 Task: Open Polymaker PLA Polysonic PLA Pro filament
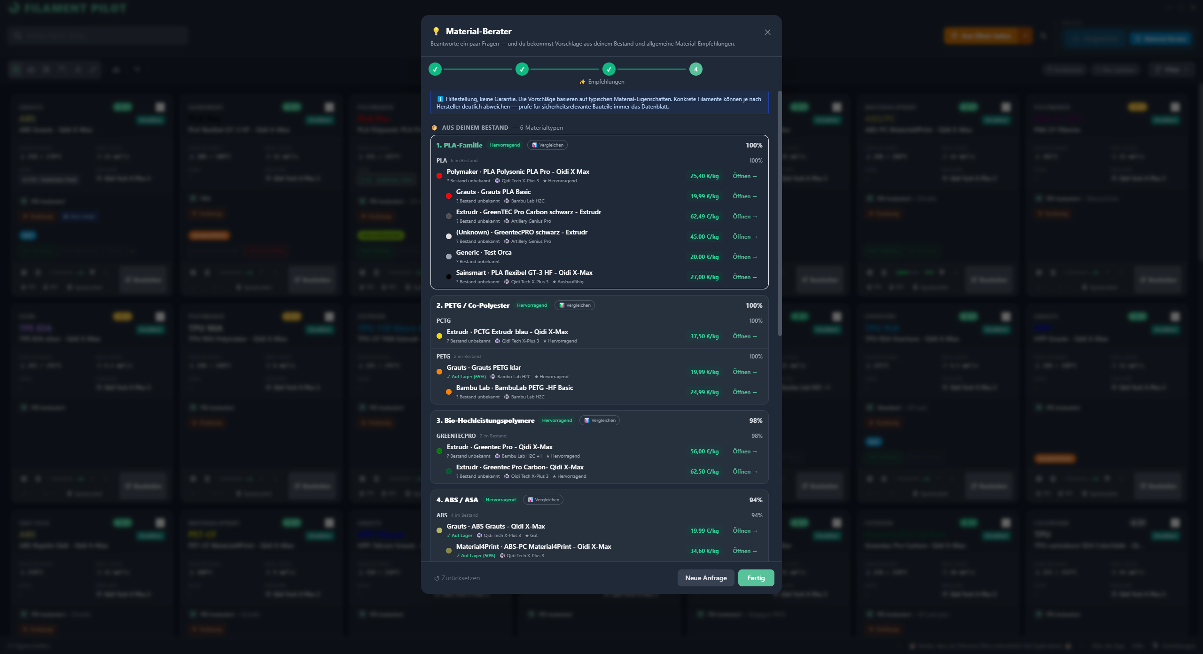(x=745, y=176)
